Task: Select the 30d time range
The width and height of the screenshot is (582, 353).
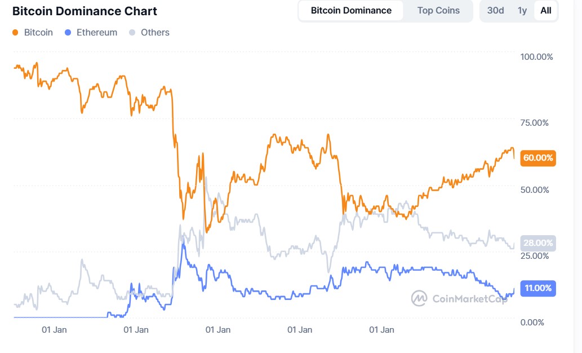Action: pyautogui.click(x=496, y=11)
